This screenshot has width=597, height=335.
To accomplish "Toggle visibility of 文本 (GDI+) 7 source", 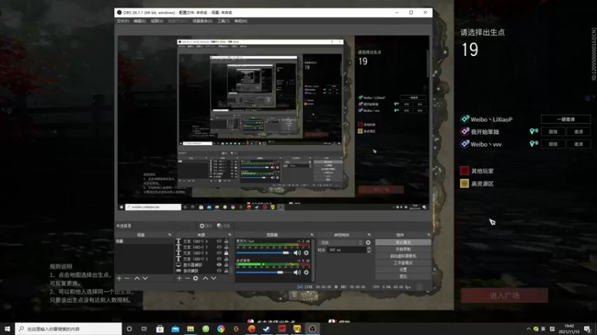I will 219,247.
